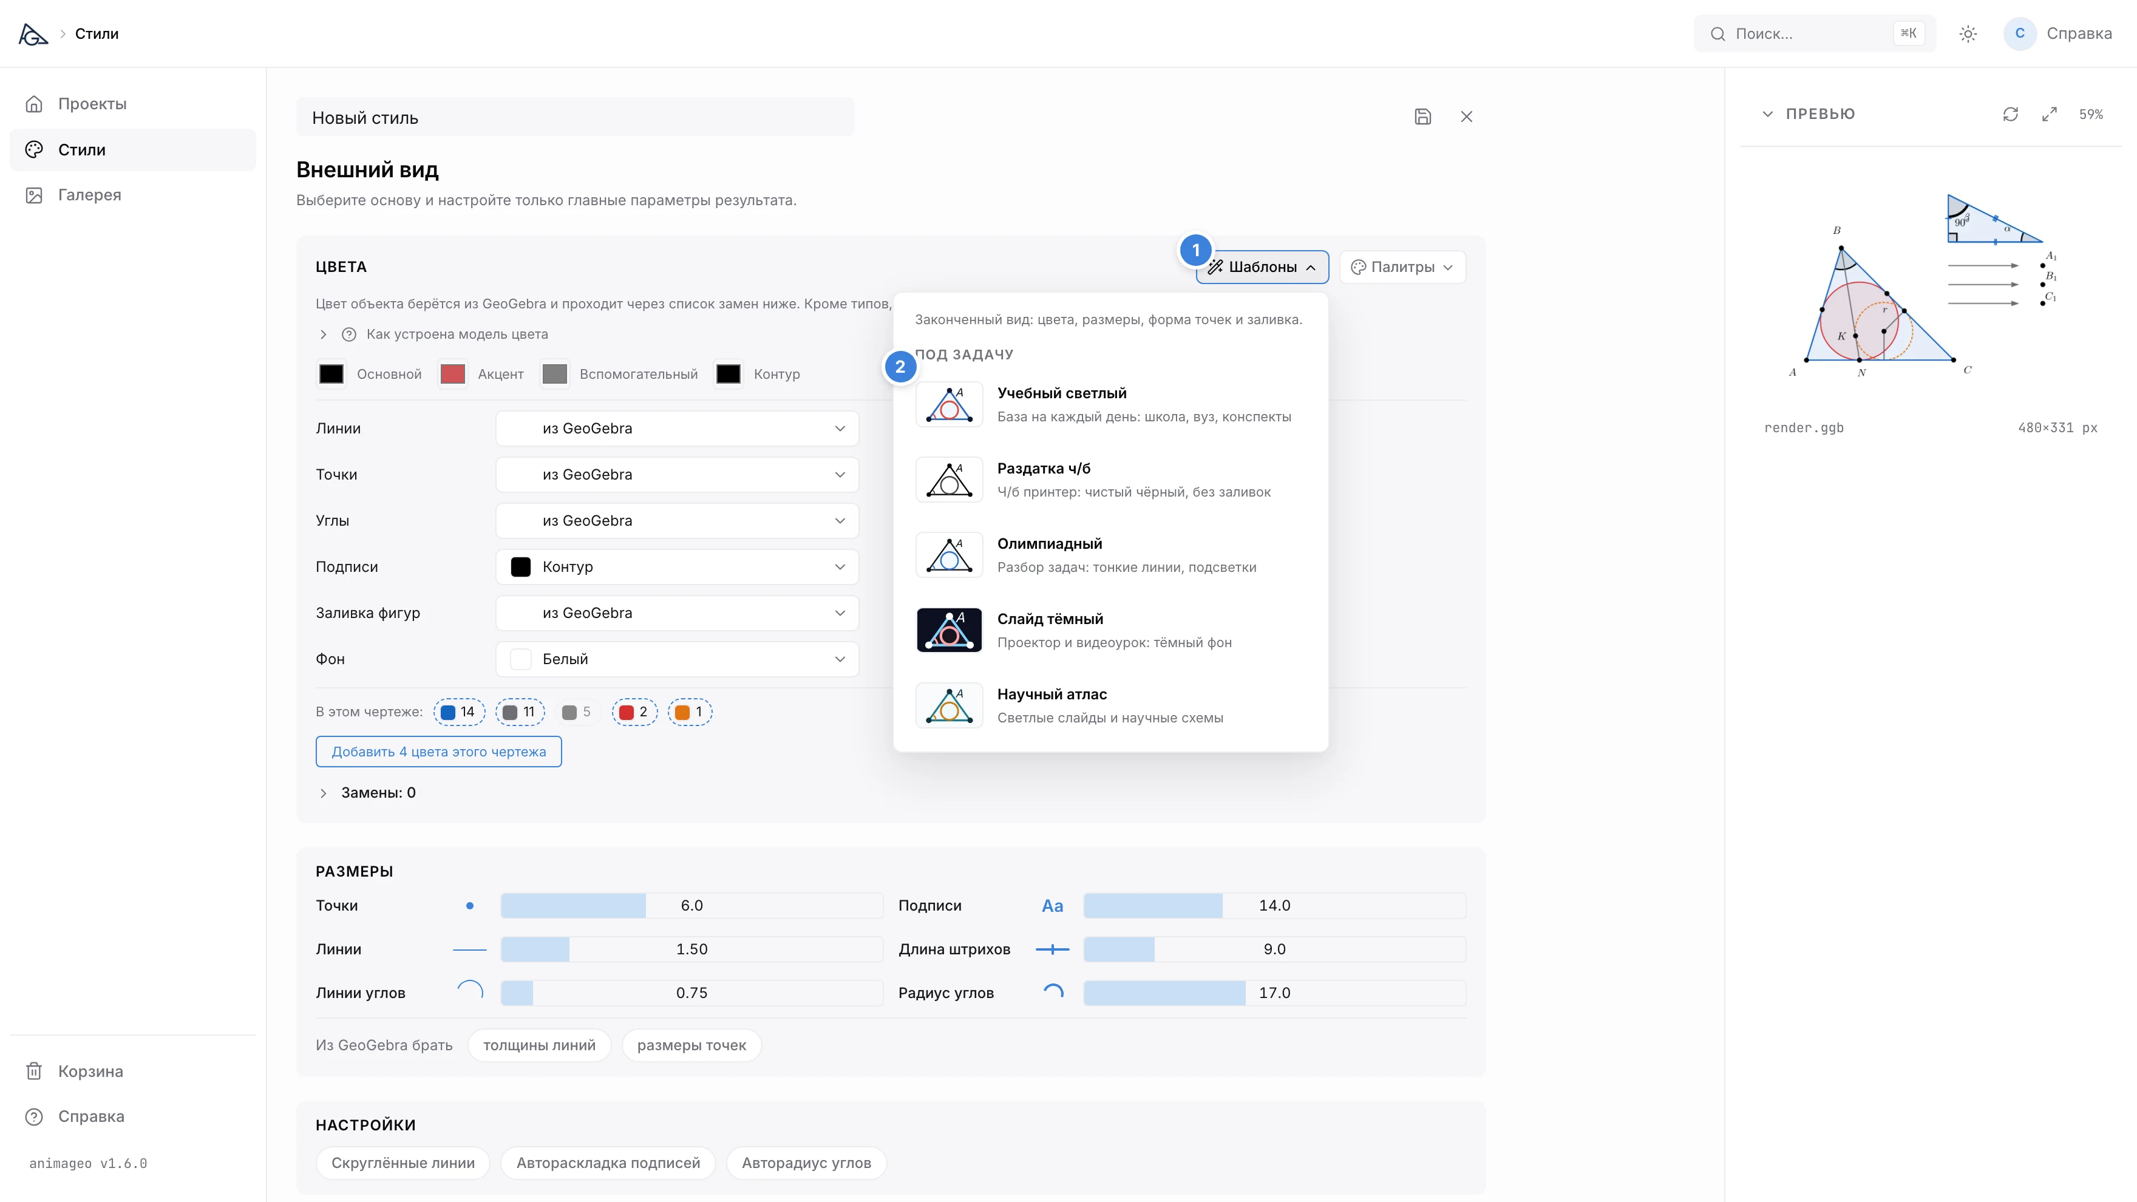This screenshot has width=2137, height=1202.
Task: Switch theme with the sun icon
Action: [x=1968, y=34]
